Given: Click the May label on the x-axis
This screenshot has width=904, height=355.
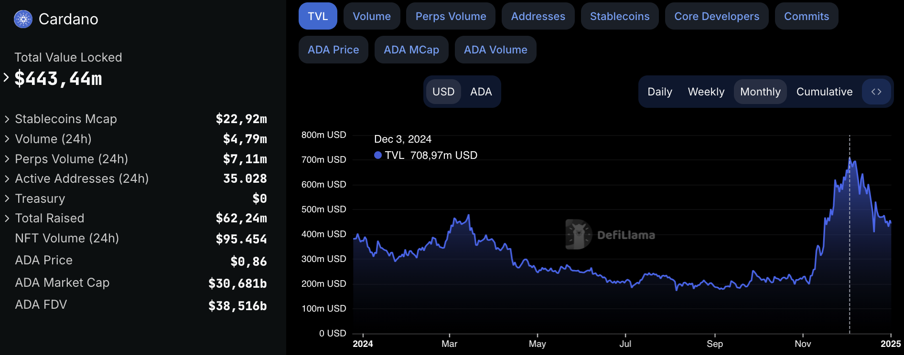Looking at the screenshot, I should pos(537,344).
